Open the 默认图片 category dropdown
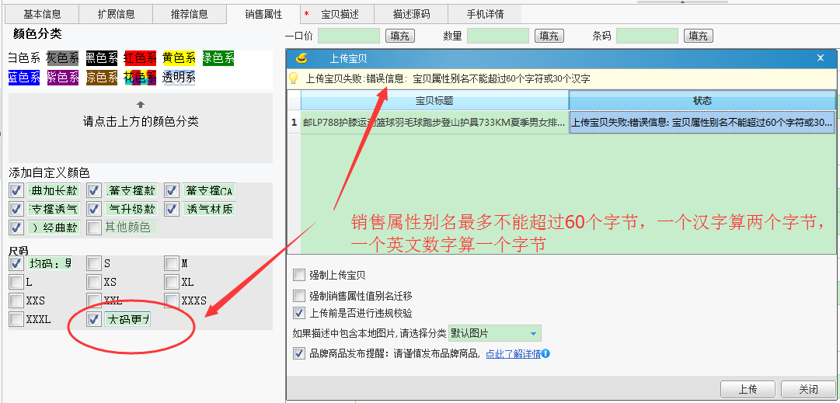The width and height of the screenshot is (840, 403). pos(533,334)
